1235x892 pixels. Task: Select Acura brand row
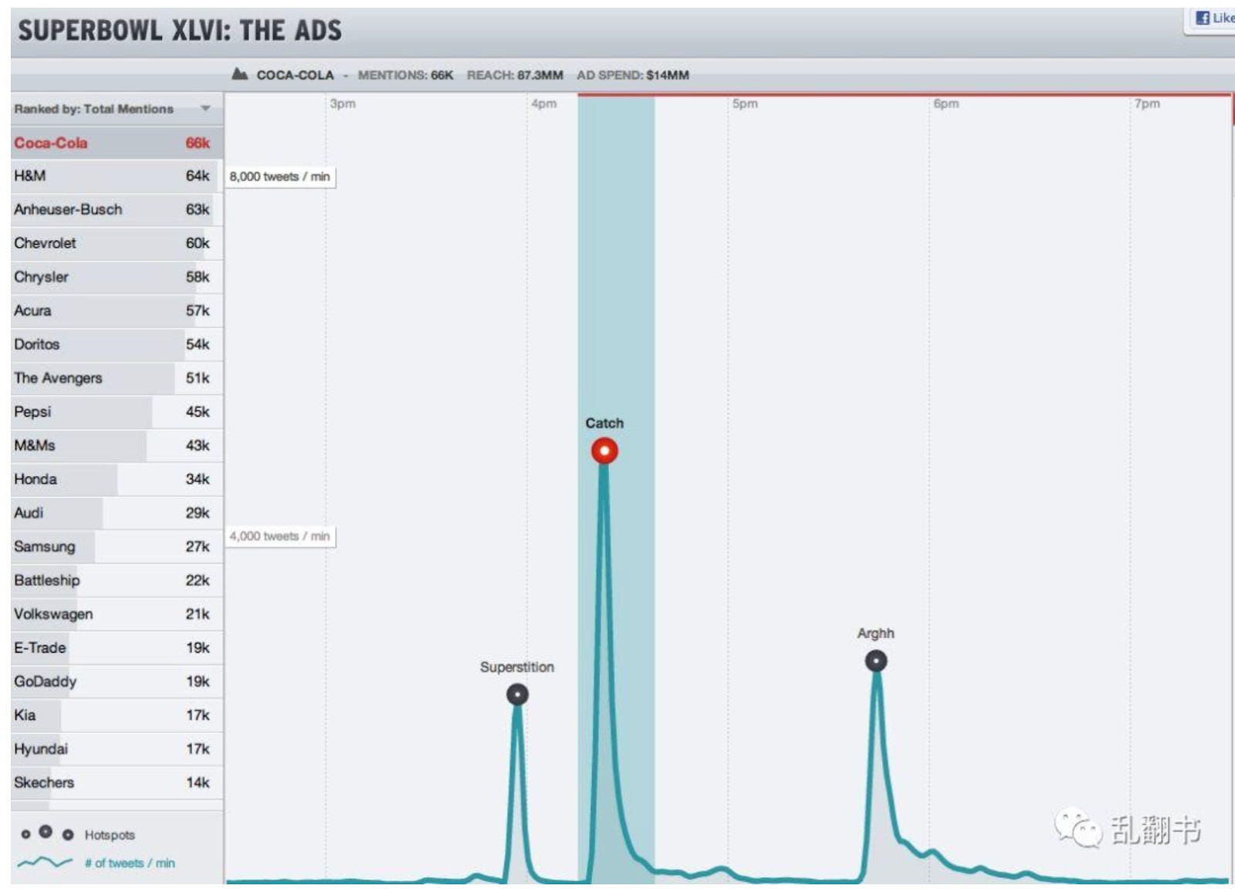coord(117,311)
